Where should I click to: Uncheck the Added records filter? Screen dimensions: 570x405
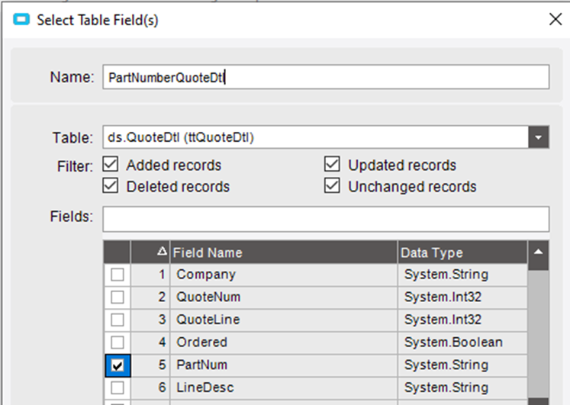(x=111, y=165)
